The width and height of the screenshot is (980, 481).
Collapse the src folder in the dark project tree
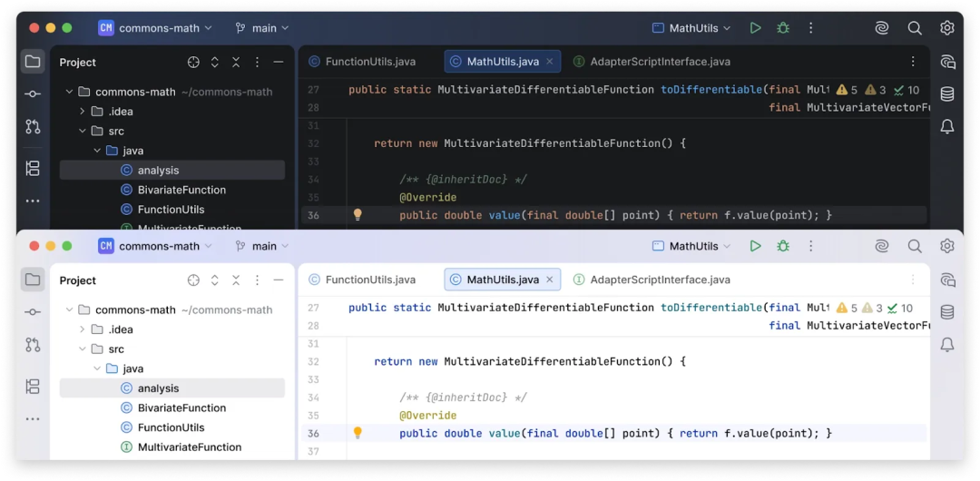(x=82, y=131)
